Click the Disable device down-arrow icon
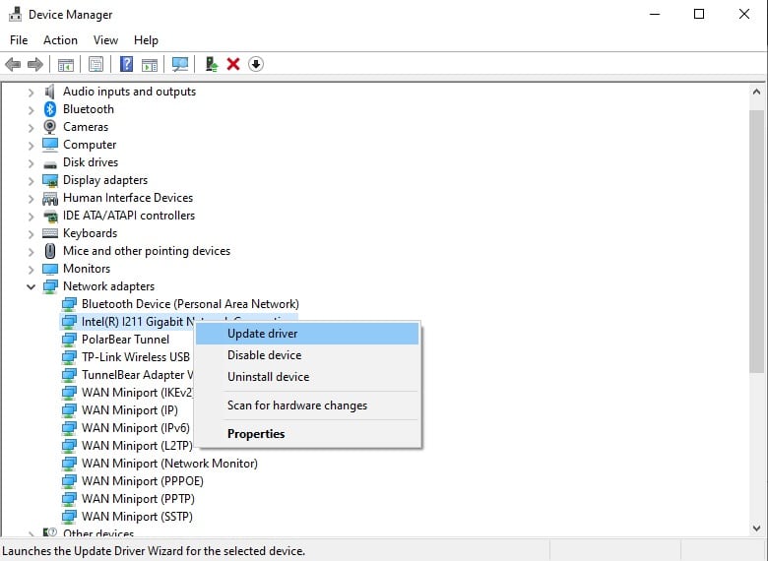Image resolution: width=768 pixels, height=561 pixels. tap(256, 64)
